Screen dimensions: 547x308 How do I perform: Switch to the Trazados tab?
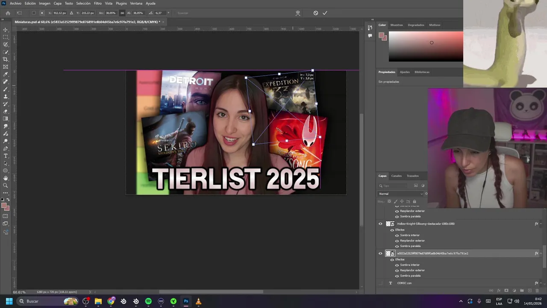coord(413,176)
